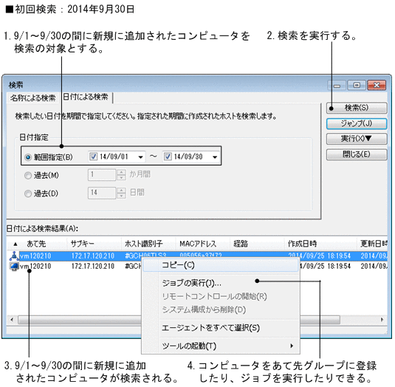
Task: Click the 閉じる(E) button
Action: pos(357,154)
